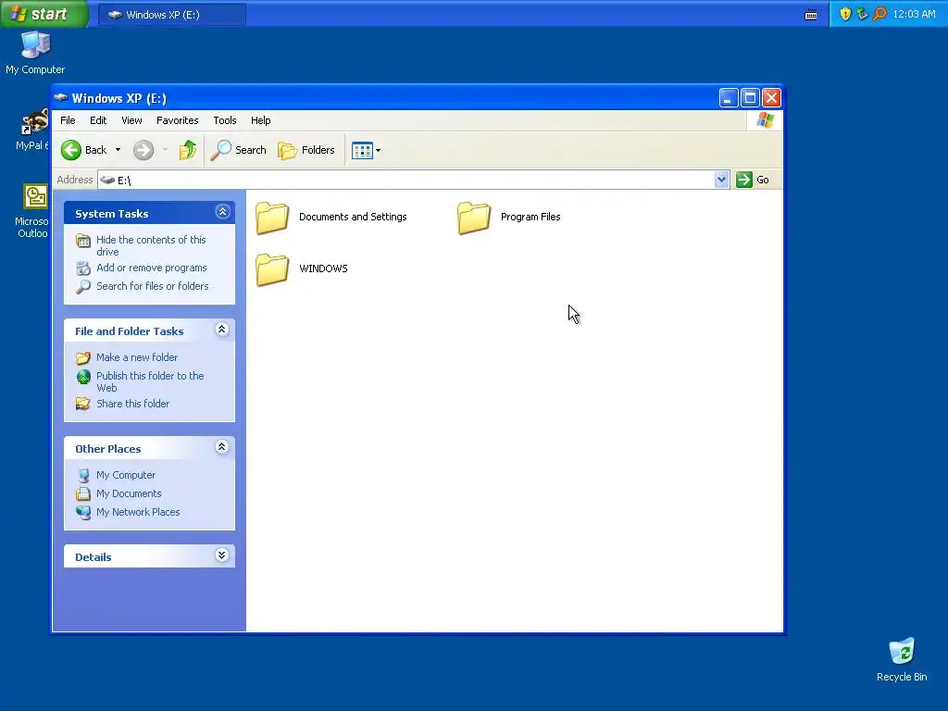This screenshot has height=711, width=948.
Task: Toggle the Folders pane in the toolbar
Action: (x=306, y=150)
